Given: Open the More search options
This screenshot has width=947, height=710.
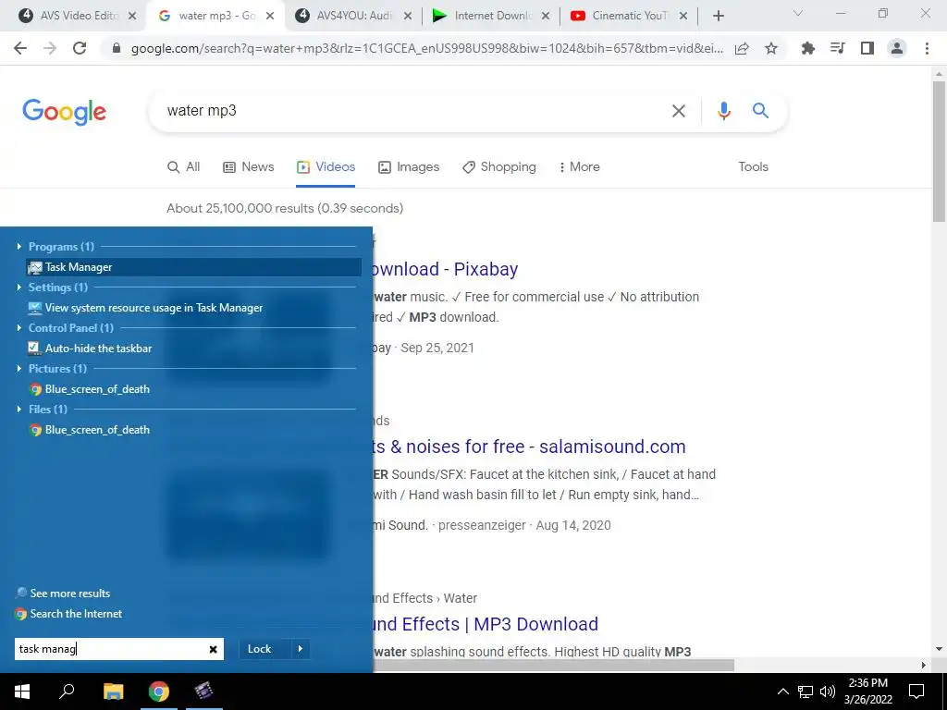Looking at the screenshot, I should (x=579, y=166).
